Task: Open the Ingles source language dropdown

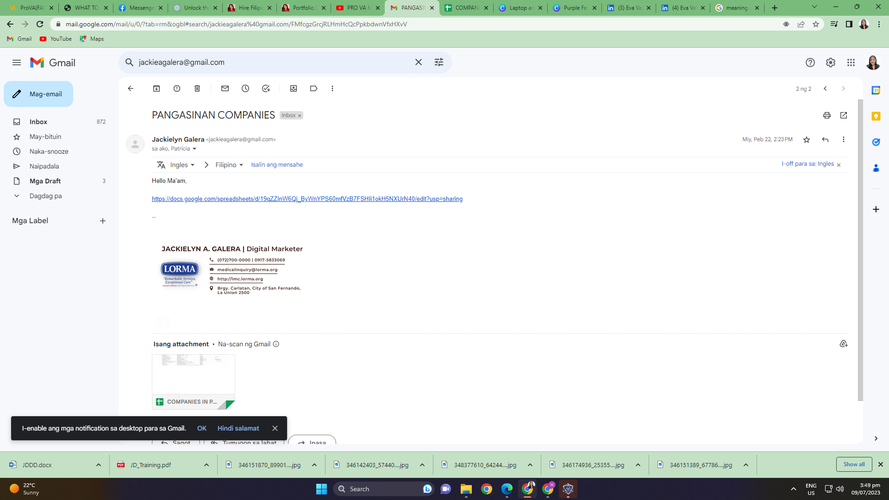Action: coord(182,165)
